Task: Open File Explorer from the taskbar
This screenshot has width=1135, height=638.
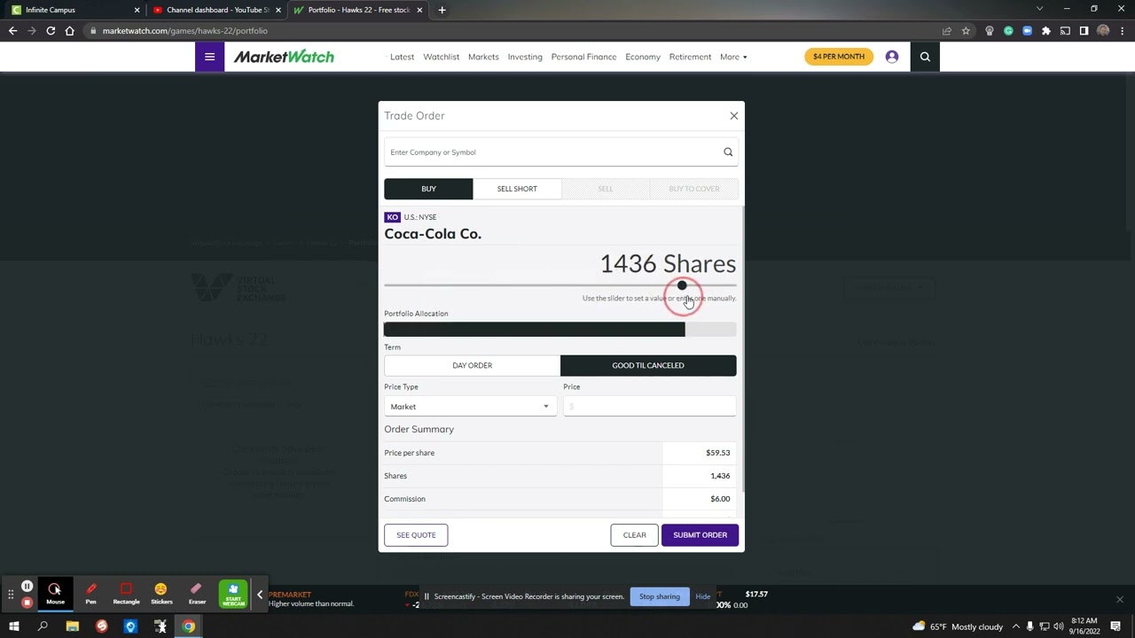Action: 73,626
